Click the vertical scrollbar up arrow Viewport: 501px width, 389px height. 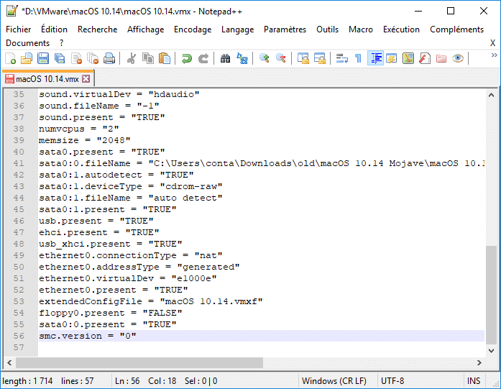[x=491, y=95]
